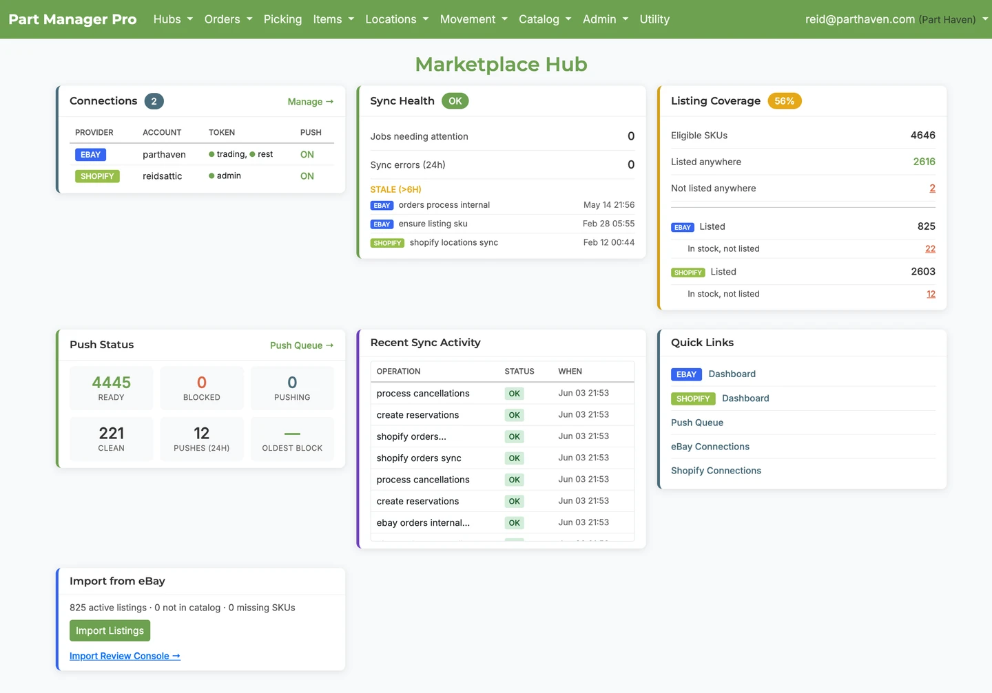Go to Shopify Connections quick link
This screenshot has width=992, height=693.
coord(716,471)
